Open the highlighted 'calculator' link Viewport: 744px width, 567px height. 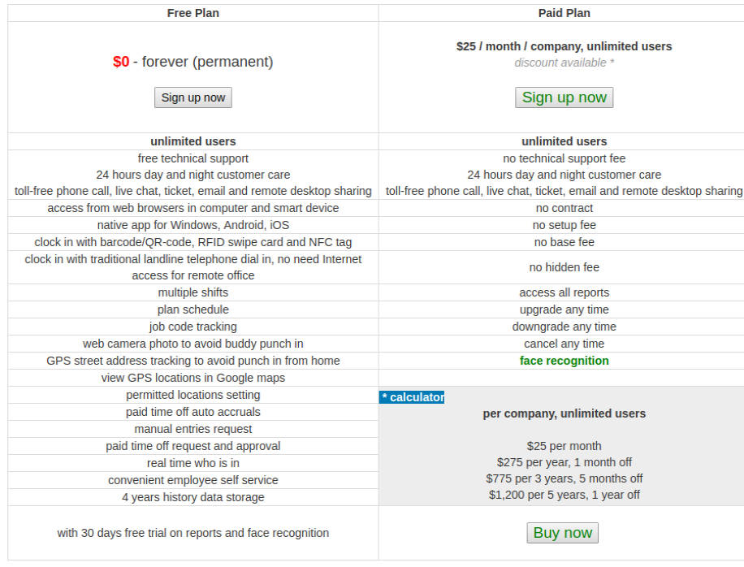point(411,396)
